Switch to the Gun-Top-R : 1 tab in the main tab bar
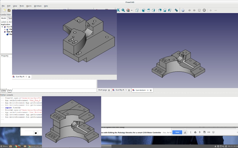238x148 pixels. (121, 90)
